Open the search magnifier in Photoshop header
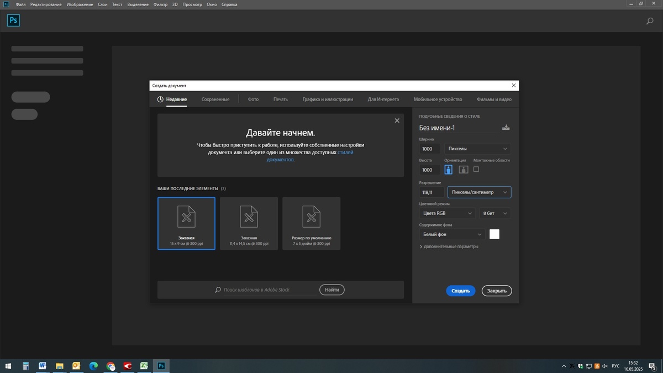The height and width of the screenshot is (373, 663). tap(650, 21)
